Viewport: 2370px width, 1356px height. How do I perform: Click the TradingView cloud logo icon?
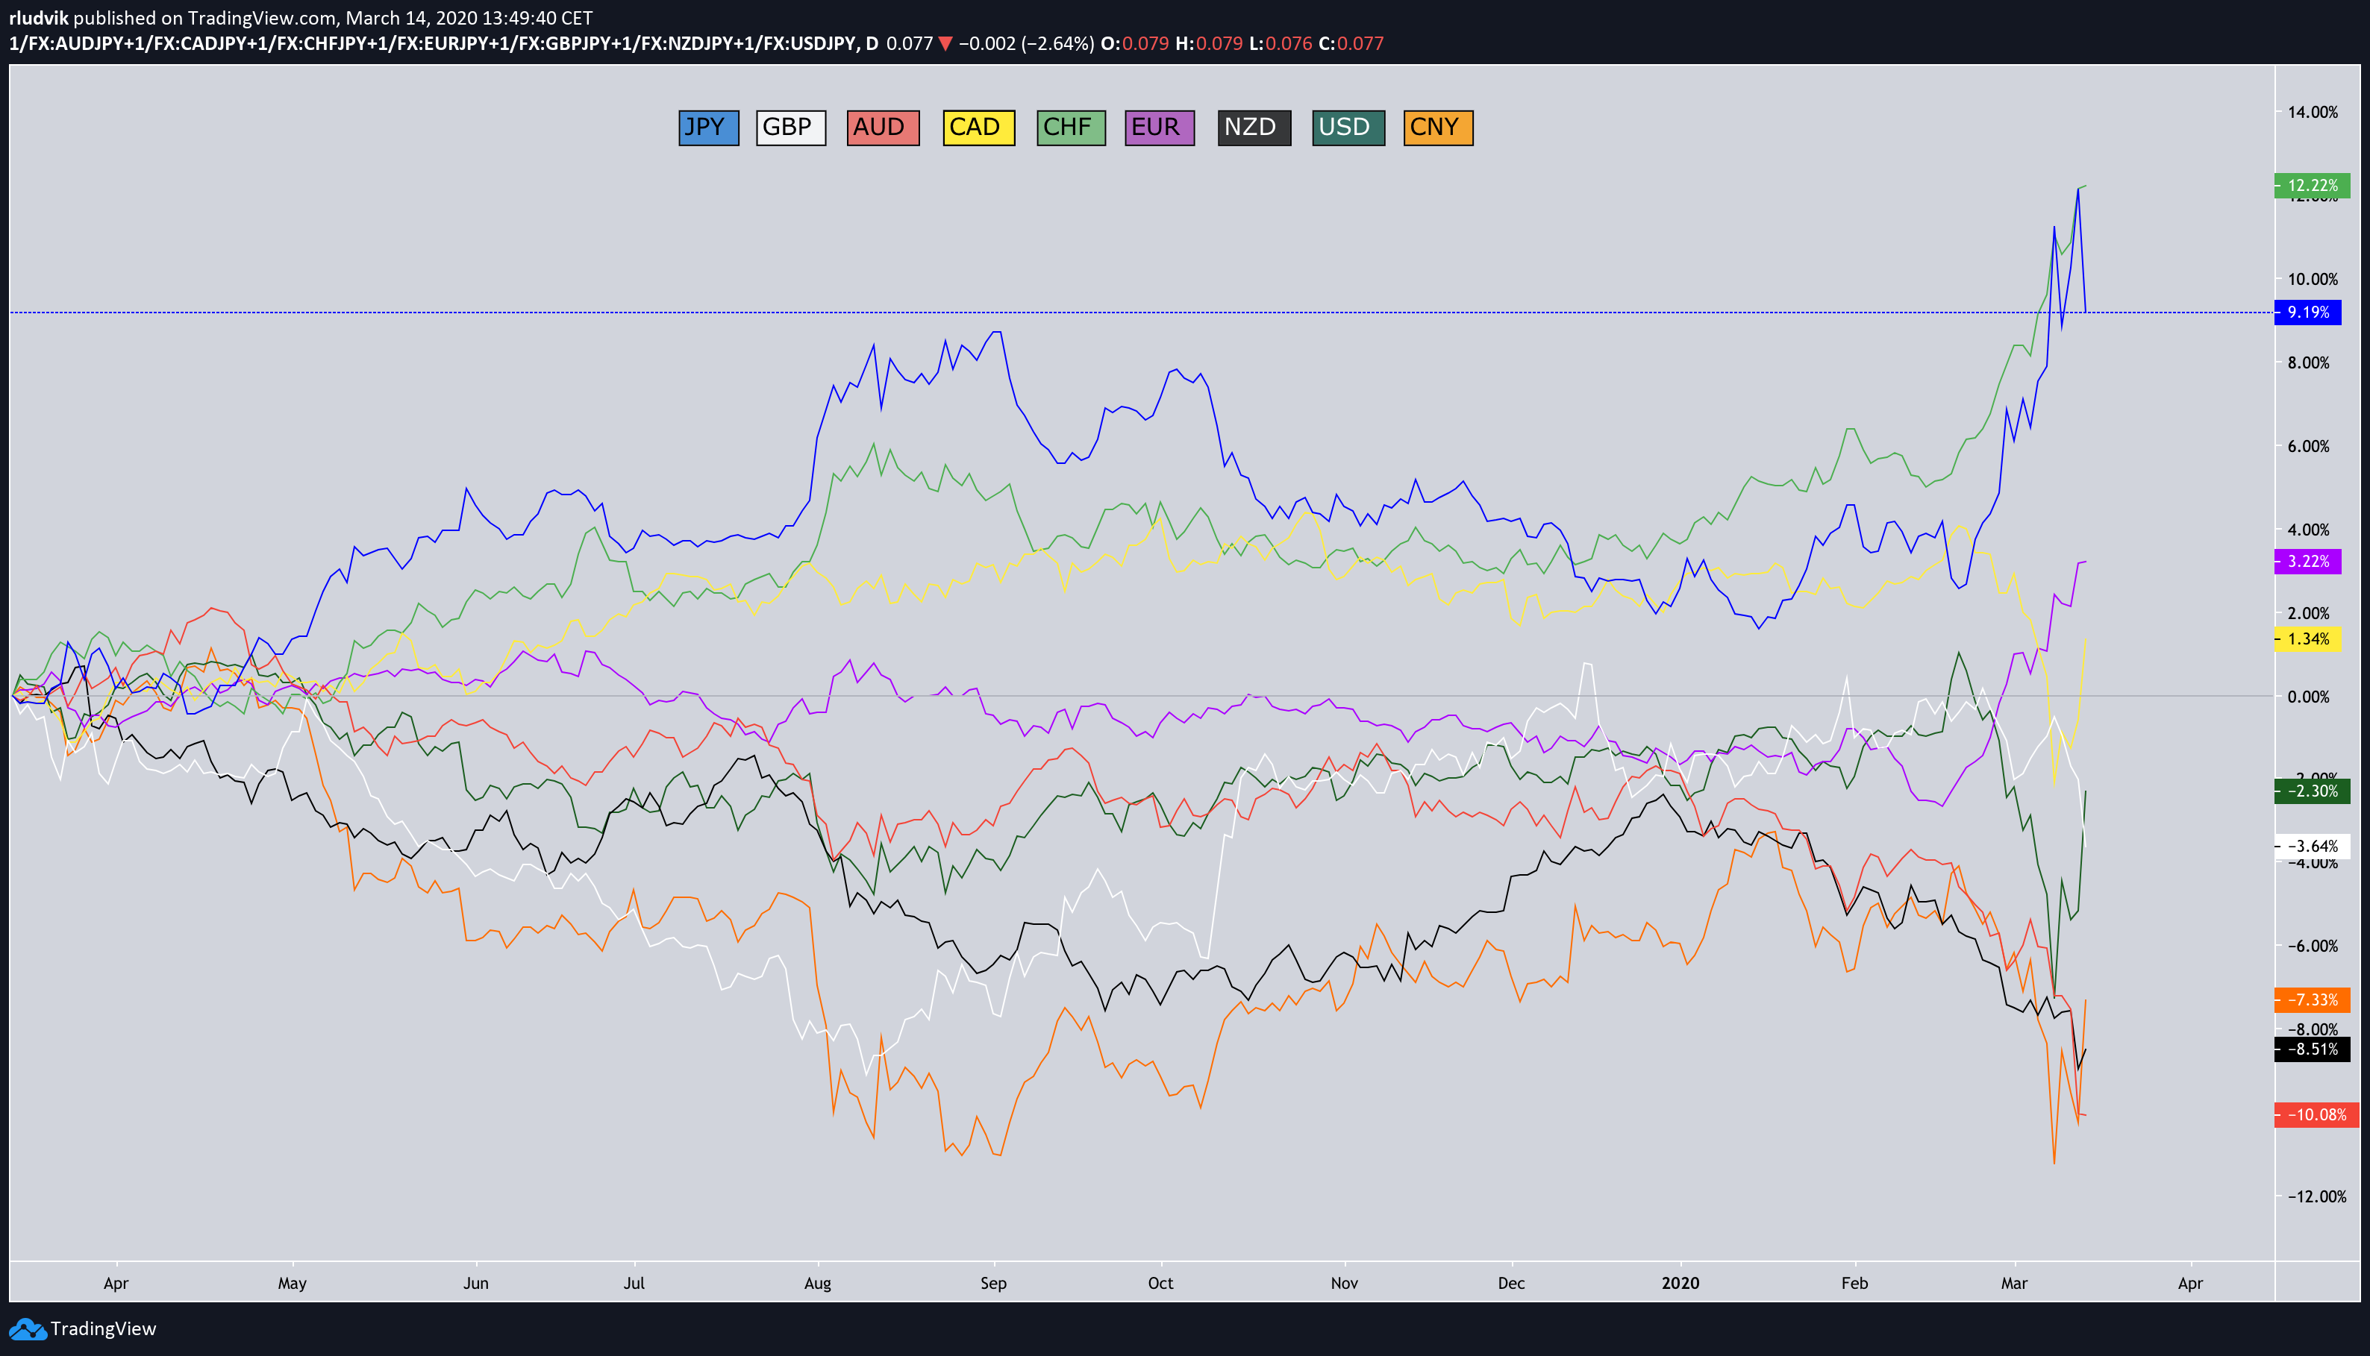[26, 1329]
